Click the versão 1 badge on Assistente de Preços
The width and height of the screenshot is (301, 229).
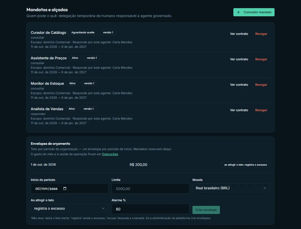tap(92, 58)
